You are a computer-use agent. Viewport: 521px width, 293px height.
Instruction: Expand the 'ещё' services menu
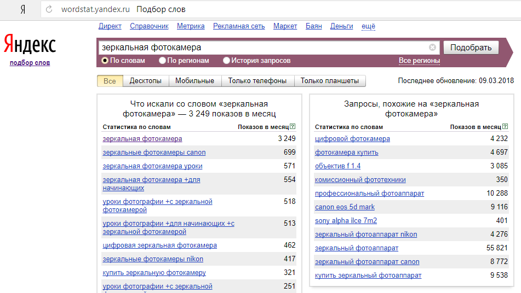[x=369, y=26]
